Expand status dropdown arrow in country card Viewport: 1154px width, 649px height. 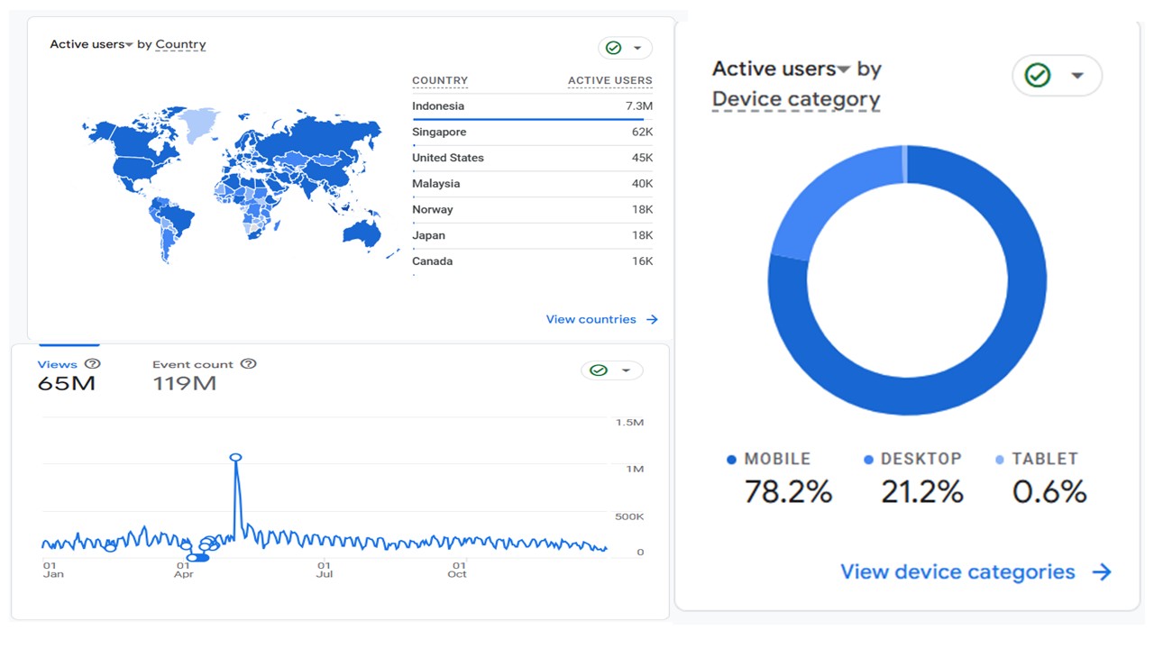pyautogui.click(x=637, y=48)
